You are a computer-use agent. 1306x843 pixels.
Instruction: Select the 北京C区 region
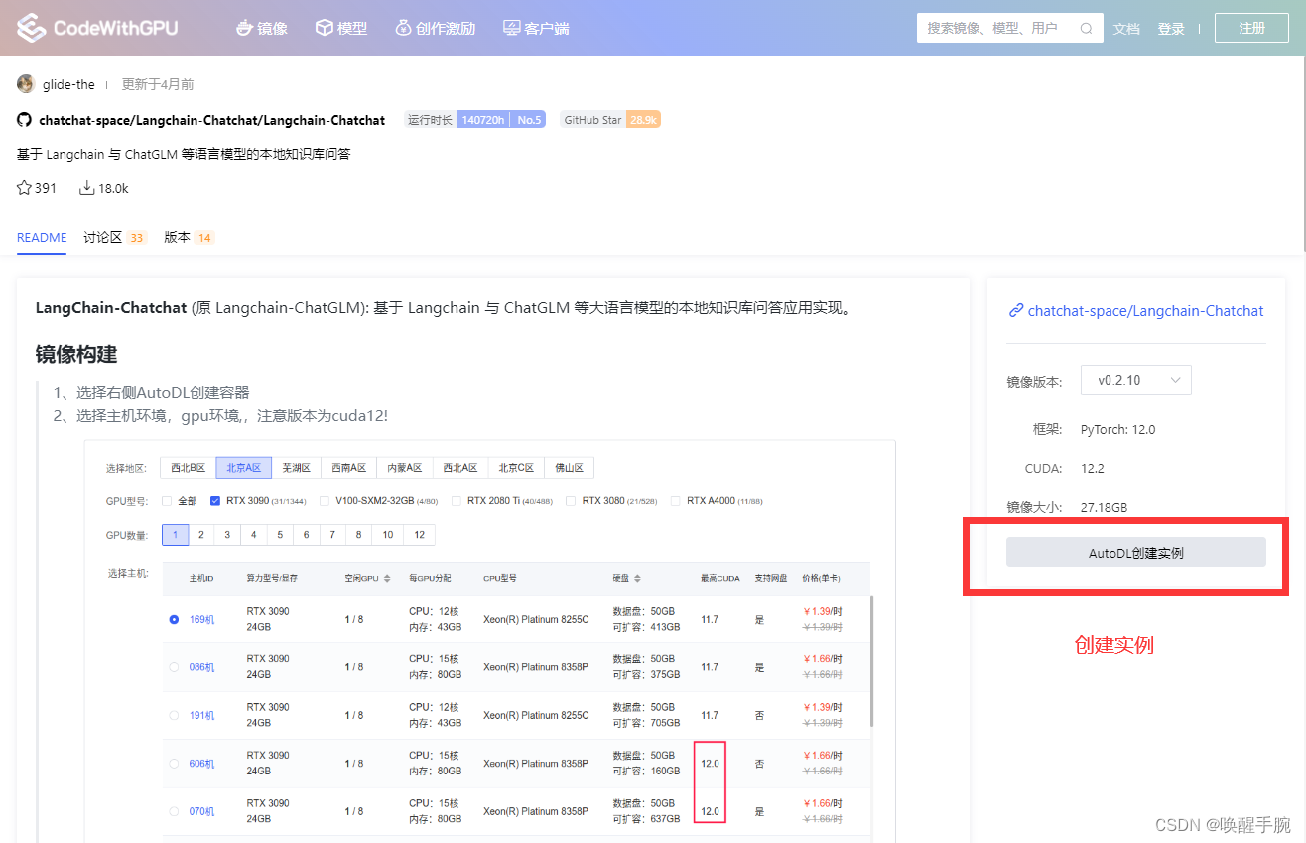pos(515,468)
